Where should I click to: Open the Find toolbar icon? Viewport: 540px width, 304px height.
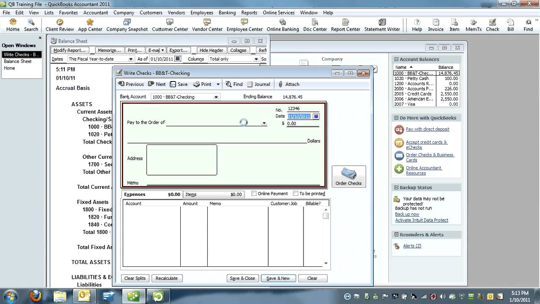[528, 25]
